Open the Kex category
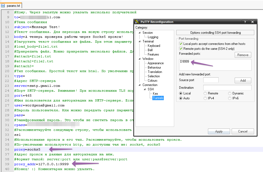263x172 pixels. [155, 94]
